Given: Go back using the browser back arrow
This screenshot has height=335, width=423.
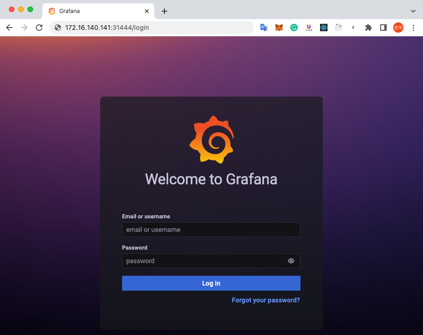Looking at the screenshot, I should [x=9, y=28].
